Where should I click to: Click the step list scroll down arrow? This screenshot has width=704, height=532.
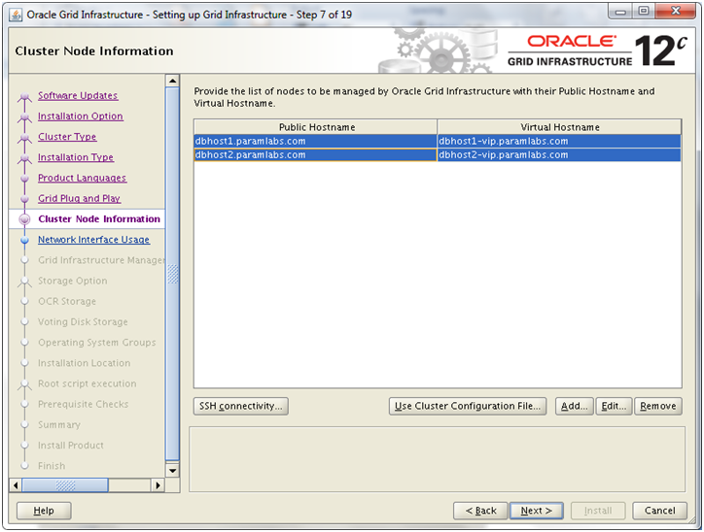tap(172, 471)
